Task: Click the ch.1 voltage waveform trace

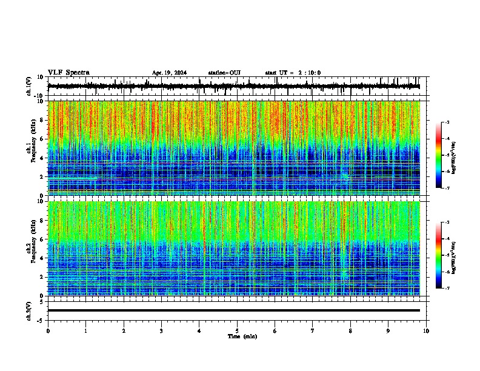Action: tap(233, 86)
